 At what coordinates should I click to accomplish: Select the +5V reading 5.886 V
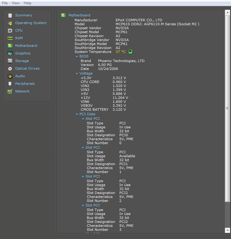pyautogui.click(x=119, y=94)
